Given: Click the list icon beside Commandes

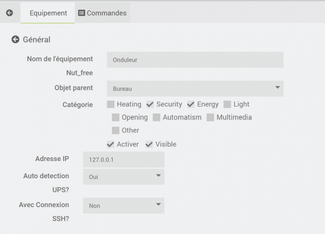Looking at the screenshot, I should pyautogui.click(x=81, y=12).
